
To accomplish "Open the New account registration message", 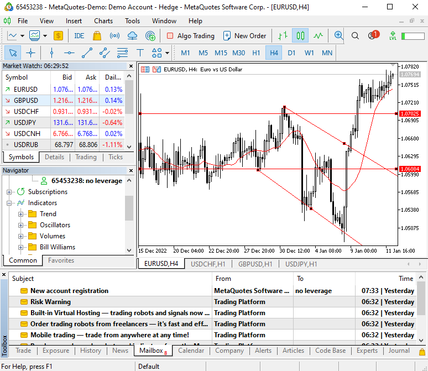I will click(212, 291).
